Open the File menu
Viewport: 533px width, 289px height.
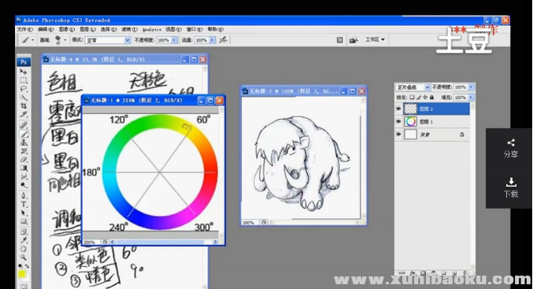tap(25, 29)
